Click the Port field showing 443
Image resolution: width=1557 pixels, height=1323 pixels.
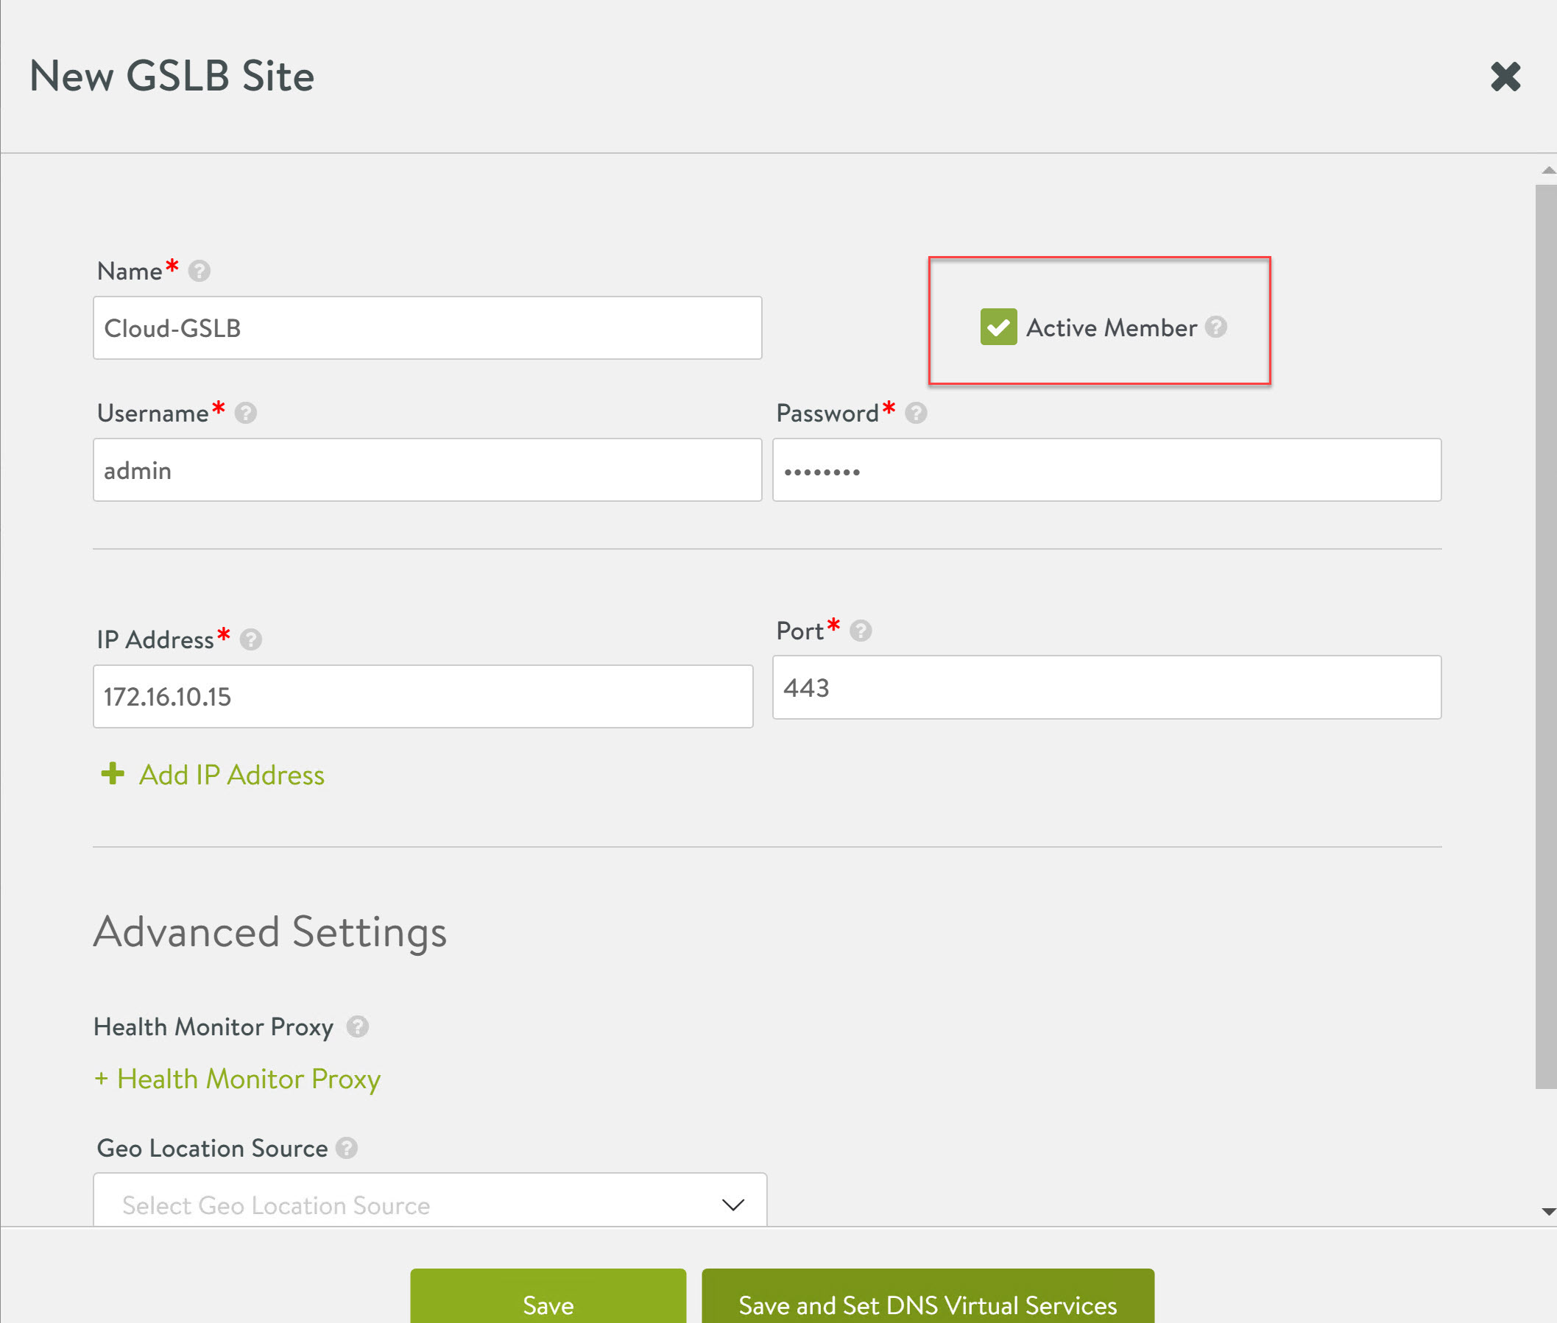pos(1106,687)
